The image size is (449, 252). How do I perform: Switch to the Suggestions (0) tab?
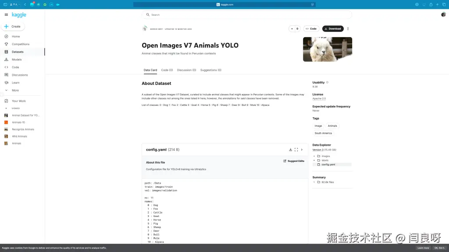[211, 70]
